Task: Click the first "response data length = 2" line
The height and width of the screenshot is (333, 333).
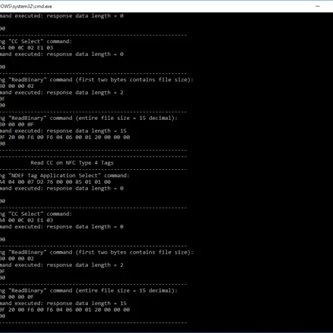Action: [x=61, y=93]
